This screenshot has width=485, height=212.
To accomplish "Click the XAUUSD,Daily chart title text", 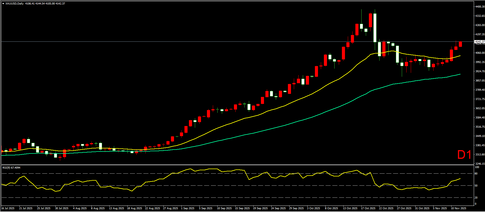I will click(14, 4).
